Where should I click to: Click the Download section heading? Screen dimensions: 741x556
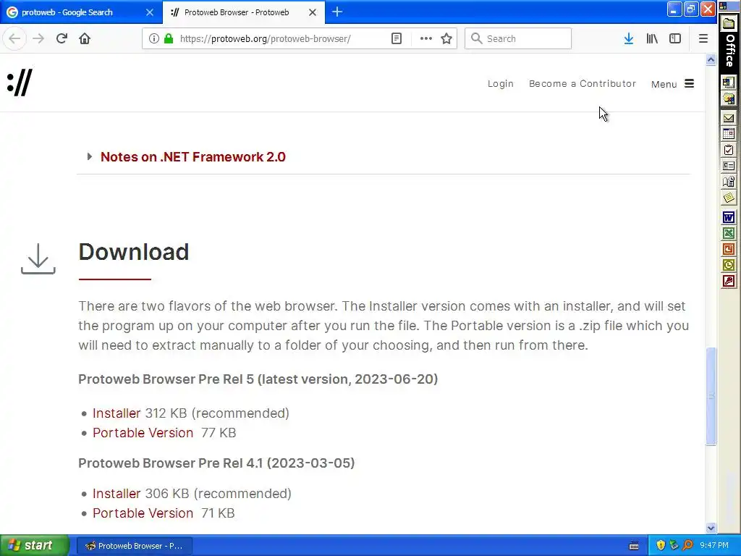tap(134, 251)
